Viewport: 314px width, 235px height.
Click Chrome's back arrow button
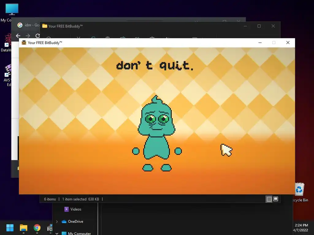(18, 36)
